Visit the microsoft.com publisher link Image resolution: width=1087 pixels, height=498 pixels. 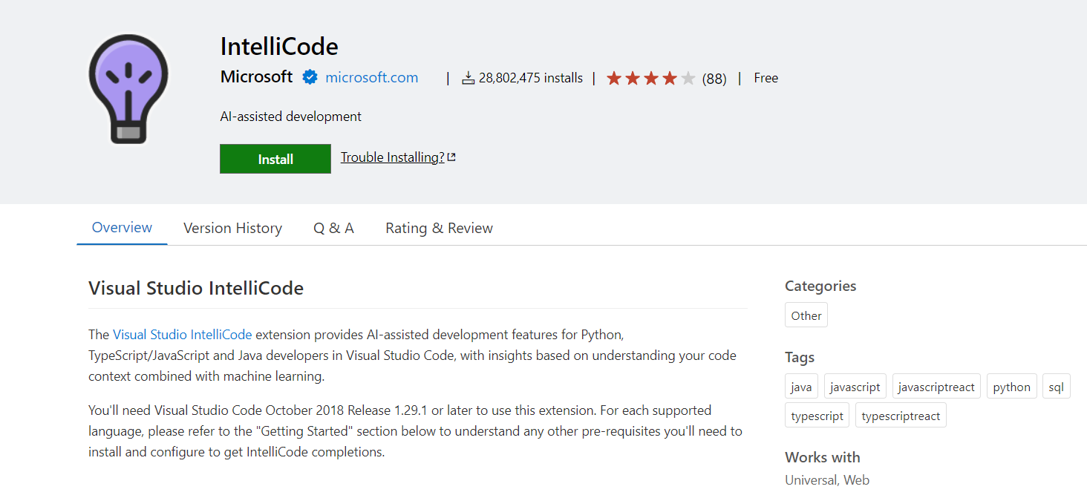371,77
